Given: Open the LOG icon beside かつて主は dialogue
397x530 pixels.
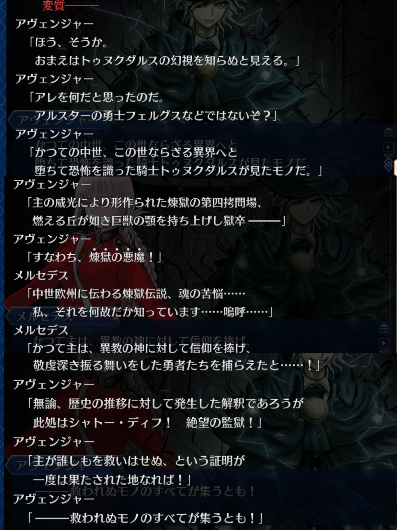Looking at the screenshot, I should click(x=384, y=329).
